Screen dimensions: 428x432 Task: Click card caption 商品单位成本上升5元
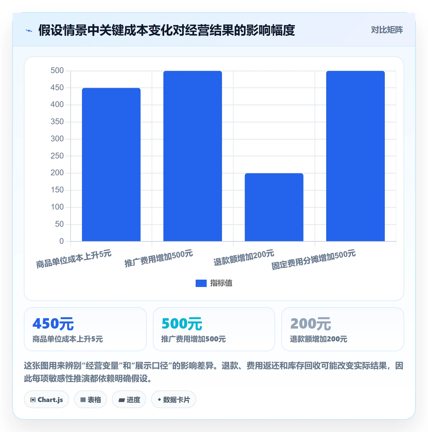coord(68,339)
